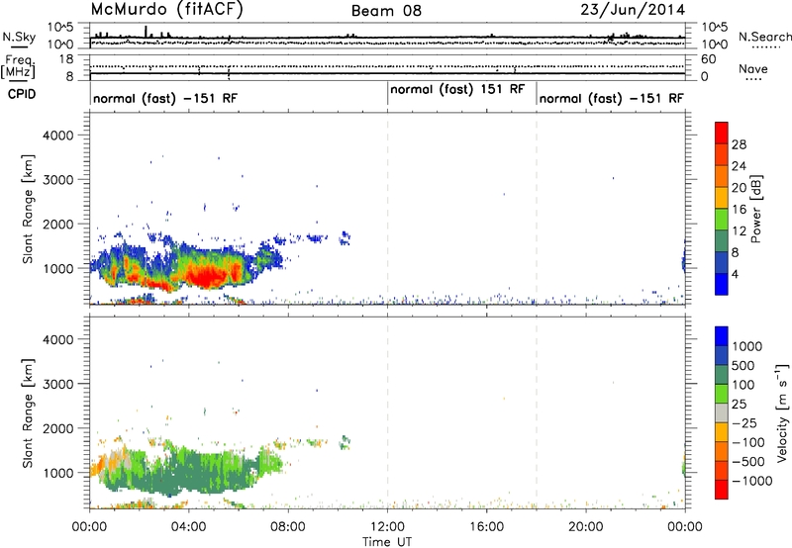Click the Nave legend label

[752, 69]
